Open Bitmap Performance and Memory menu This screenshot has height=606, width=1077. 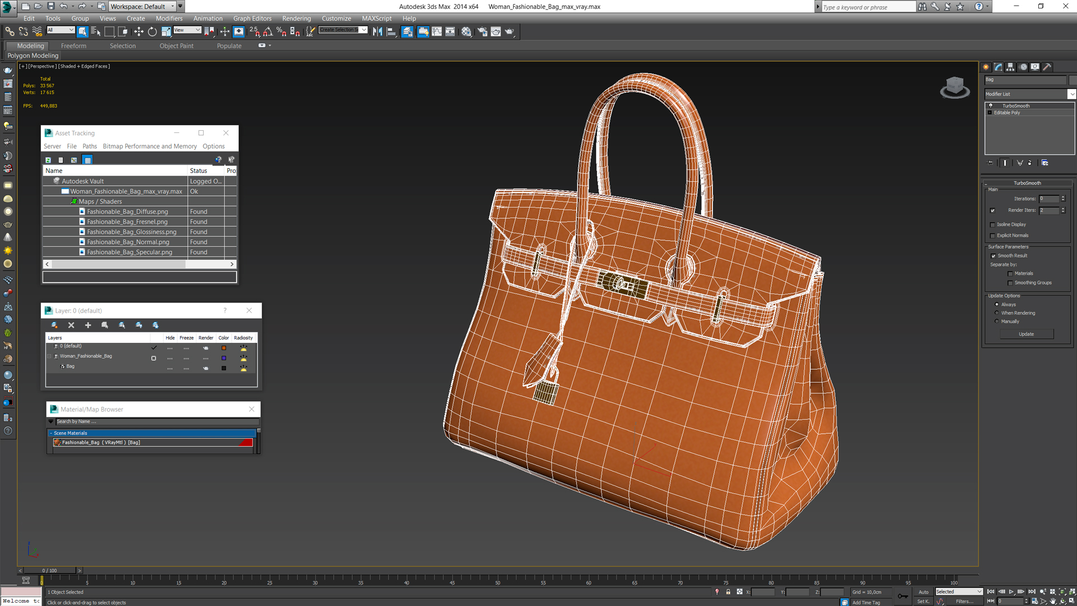[149, 146]
